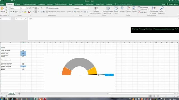Click the Очистить eraser button
The width and height of the screenshot is (179, 100).
pyautogui.click(x=143, y=12)
